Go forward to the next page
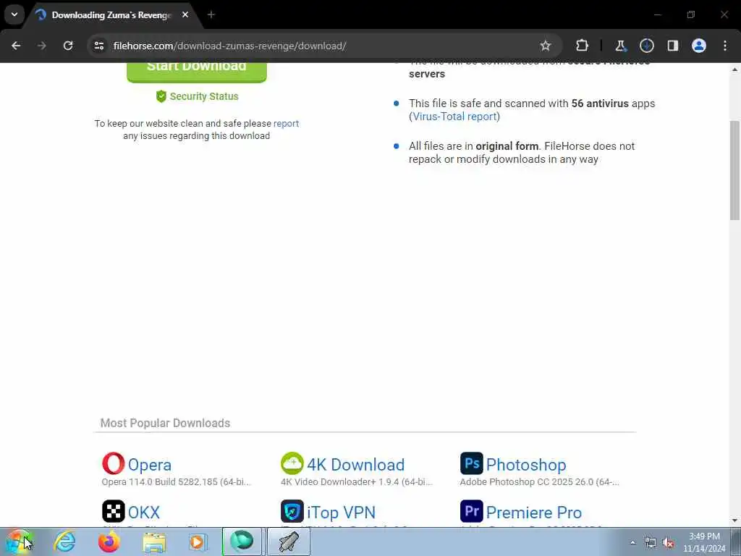The width and height of the screenshot is (741, 556). (42, 46)
